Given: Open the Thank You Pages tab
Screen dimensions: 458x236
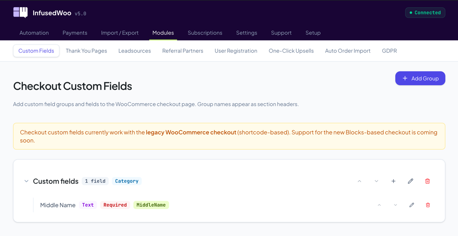Looking at the screenshot, I should click(86, 51).
